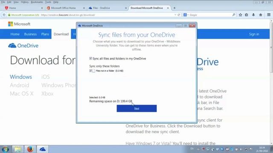This screenshot has width=273, height=153.
Task: Open the Help menu
Action: click(56, 2)
